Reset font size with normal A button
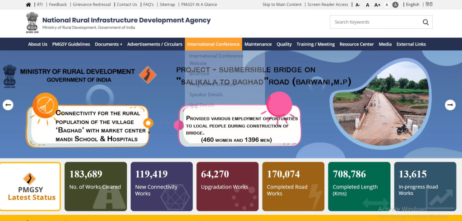Image resolution: width=462 pixels, height=221 pixels. coord(367,5)
